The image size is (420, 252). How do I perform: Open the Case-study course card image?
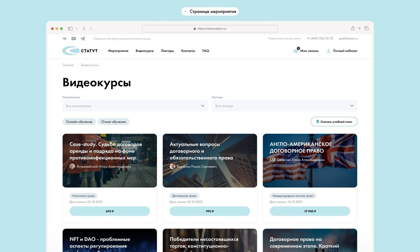(110, 161)
